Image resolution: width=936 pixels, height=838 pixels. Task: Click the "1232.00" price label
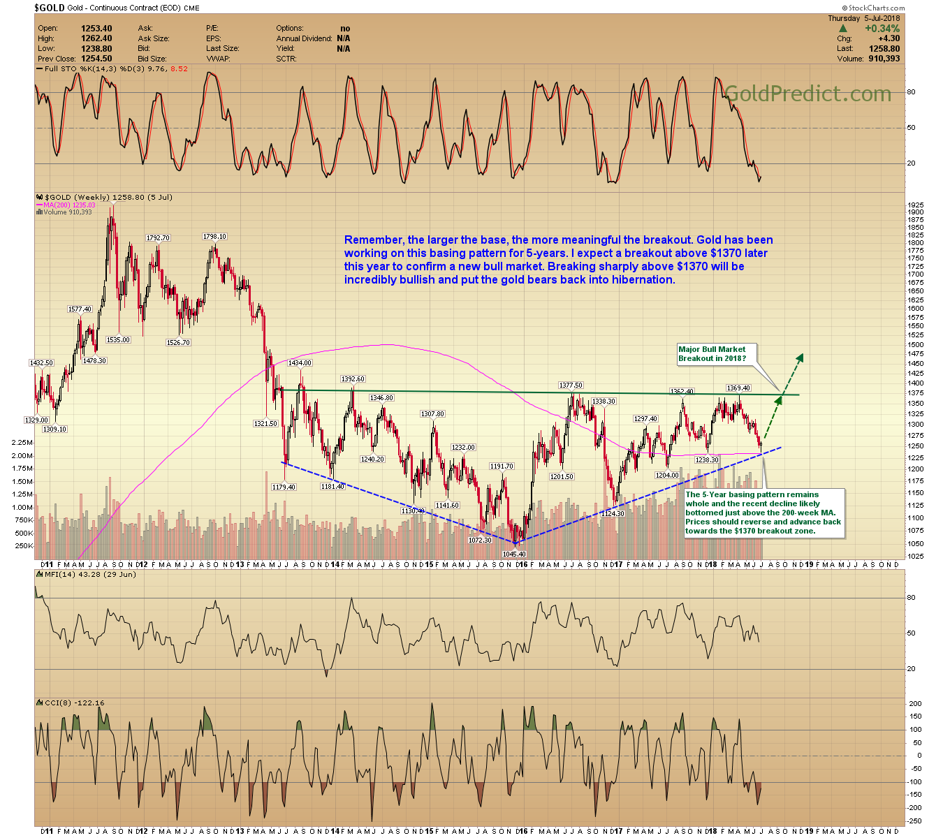tap(463, 448)
